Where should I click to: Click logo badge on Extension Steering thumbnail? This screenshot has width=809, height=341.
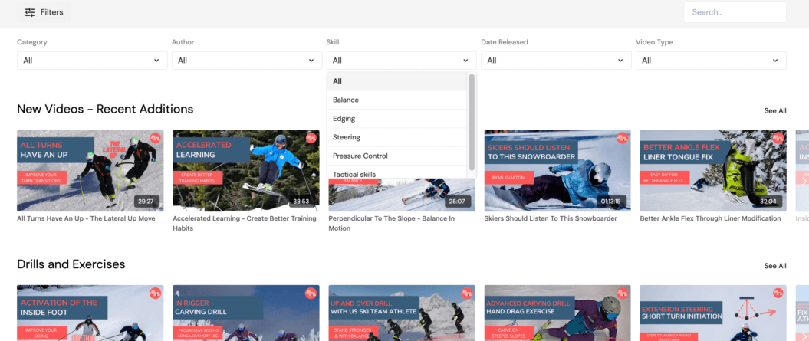pyautogui.click(x=778, y=293)
